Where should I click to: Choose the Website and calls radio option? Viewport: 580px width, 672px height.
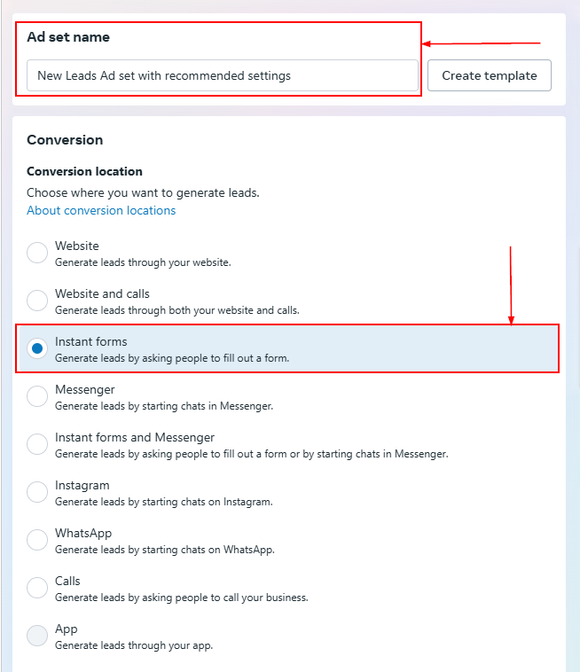tap(37, 301)
